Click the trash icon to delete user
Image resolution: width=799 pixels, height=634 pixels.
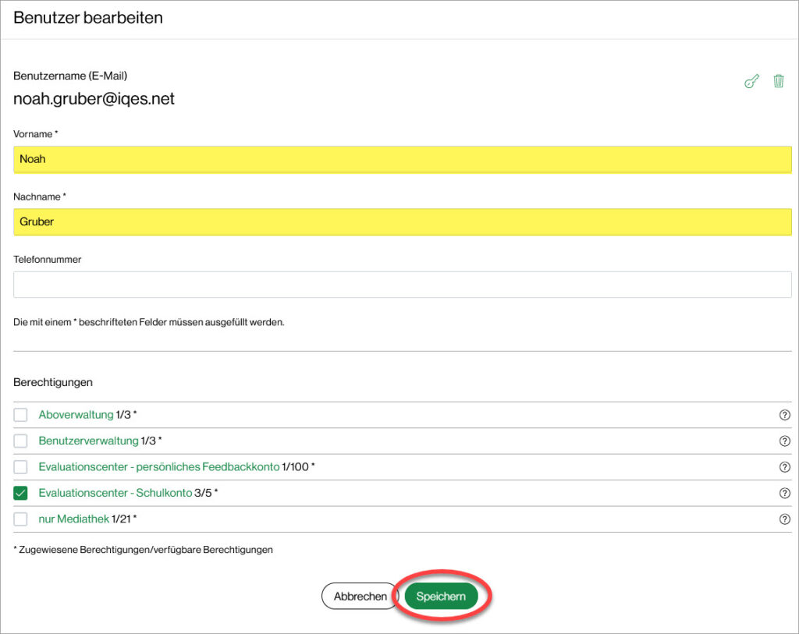click(x=778, y=81)
